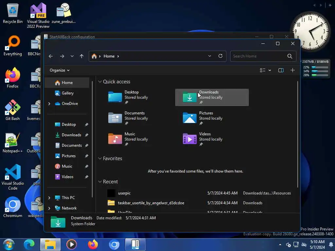
Task: Expand the OneDrive tree node
Action: tap(49, 104)
